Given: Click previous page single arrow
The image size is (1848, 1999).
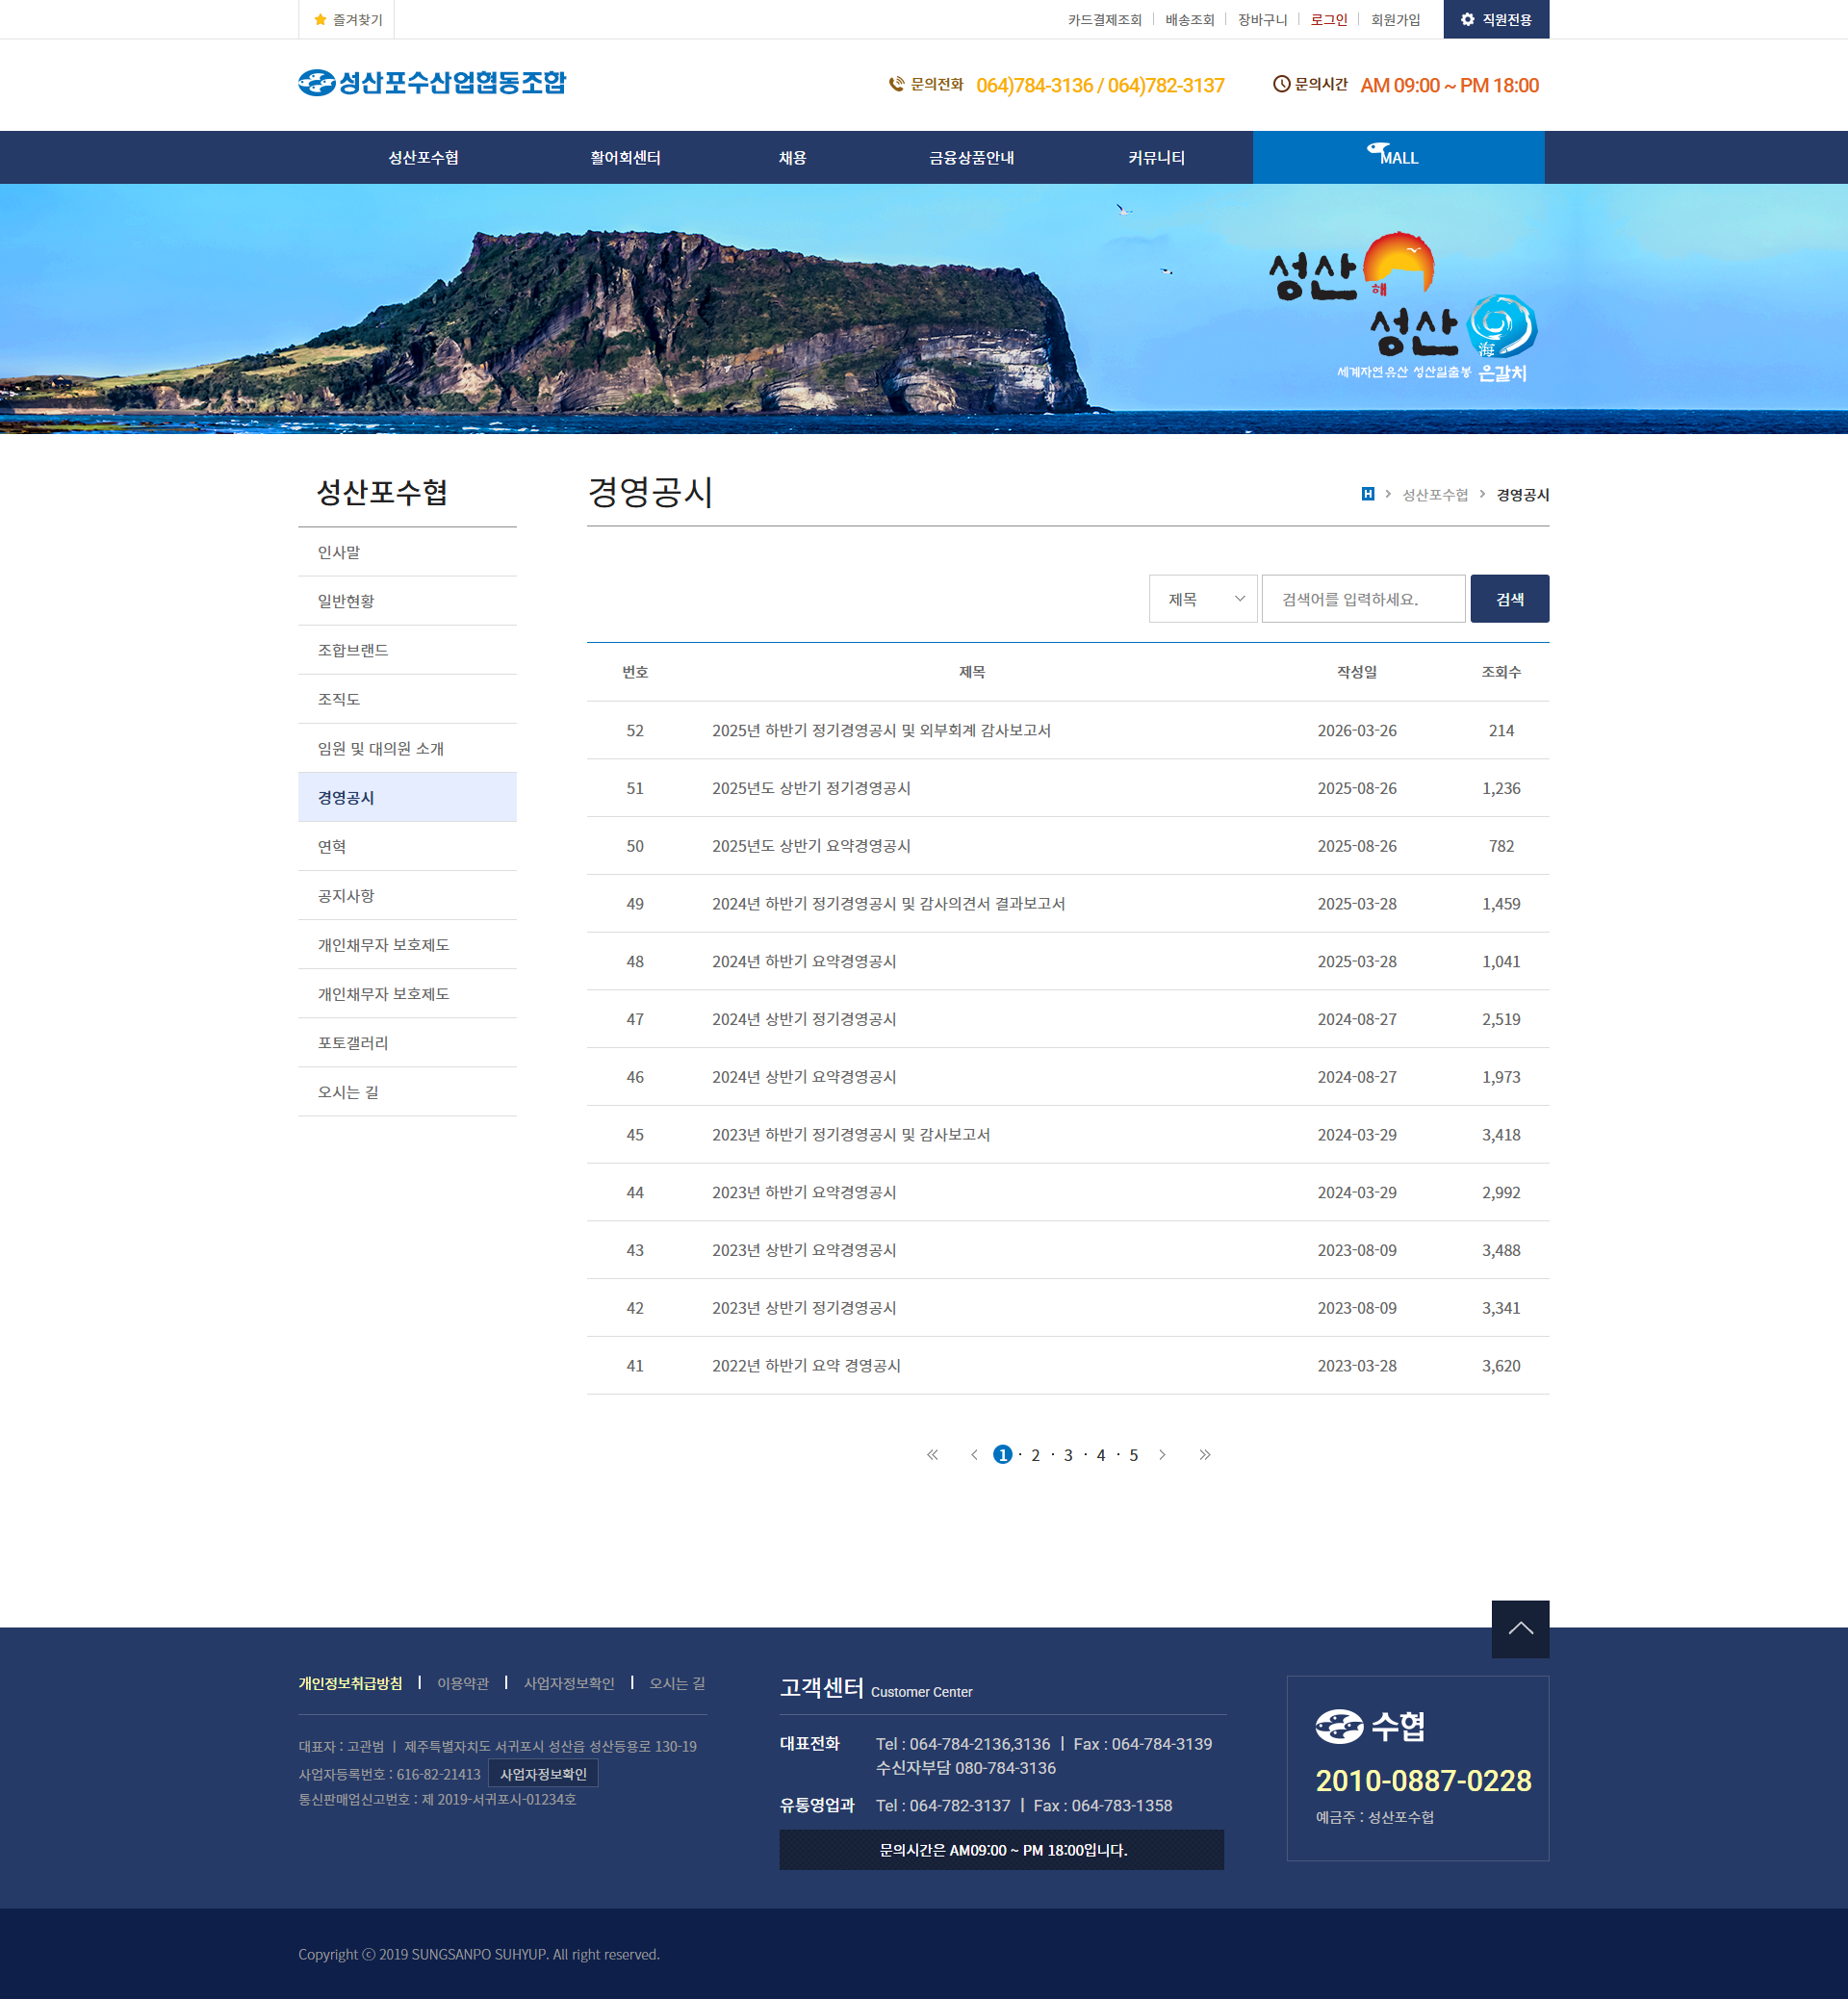Looking at the screenshot, I should [x=974, y=1455].
